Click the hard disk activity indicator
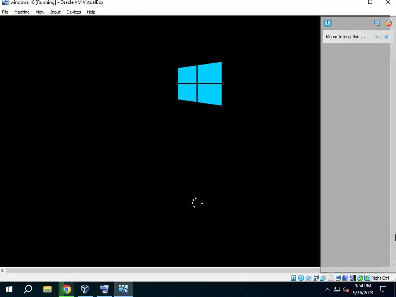Screen dimensions: 396x297 293,278
